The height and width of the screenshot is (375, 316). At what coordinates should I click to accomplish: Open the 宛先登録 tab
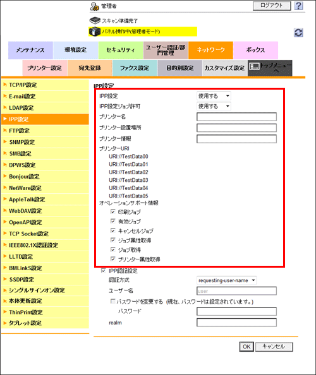90,68
